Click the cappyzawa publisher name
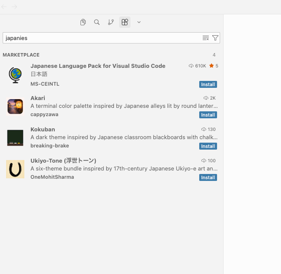The image size is (281, 274). (44, 114)
